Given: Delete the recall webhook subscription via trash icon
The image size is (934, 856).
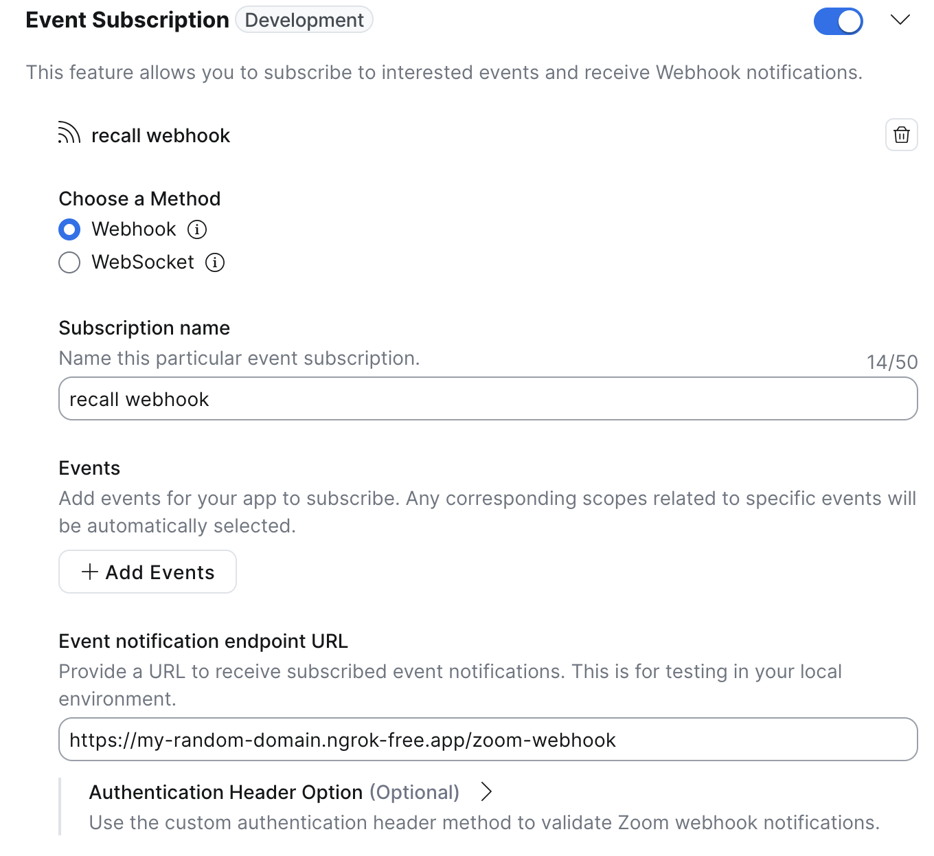Looking at the screenshot, I should pos(901,135).
